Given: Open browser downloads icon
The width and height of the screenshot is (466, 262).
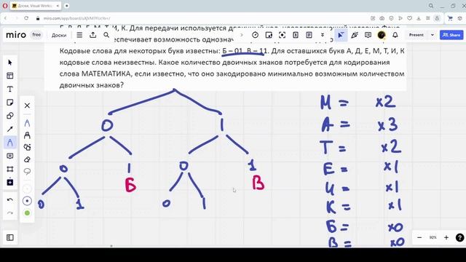Looking at the screenshot, I should point(419,18).
